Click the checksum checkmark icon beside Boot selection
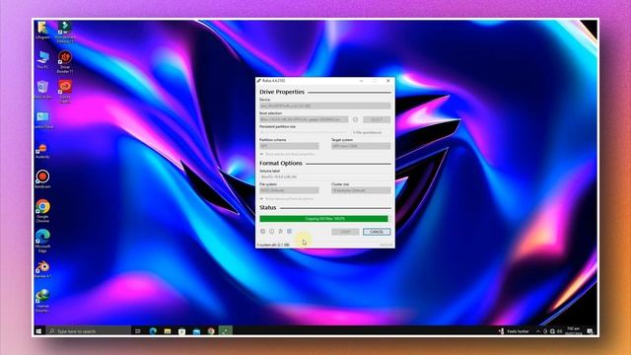 point(355,119)
